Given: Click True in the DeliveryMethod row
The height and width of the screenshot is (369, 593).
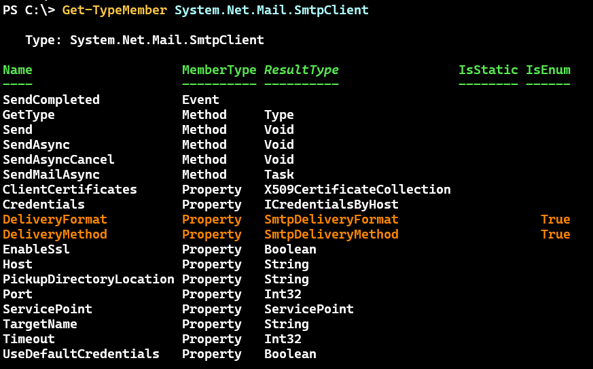Looking at the screenshot, I should [556, 234].
